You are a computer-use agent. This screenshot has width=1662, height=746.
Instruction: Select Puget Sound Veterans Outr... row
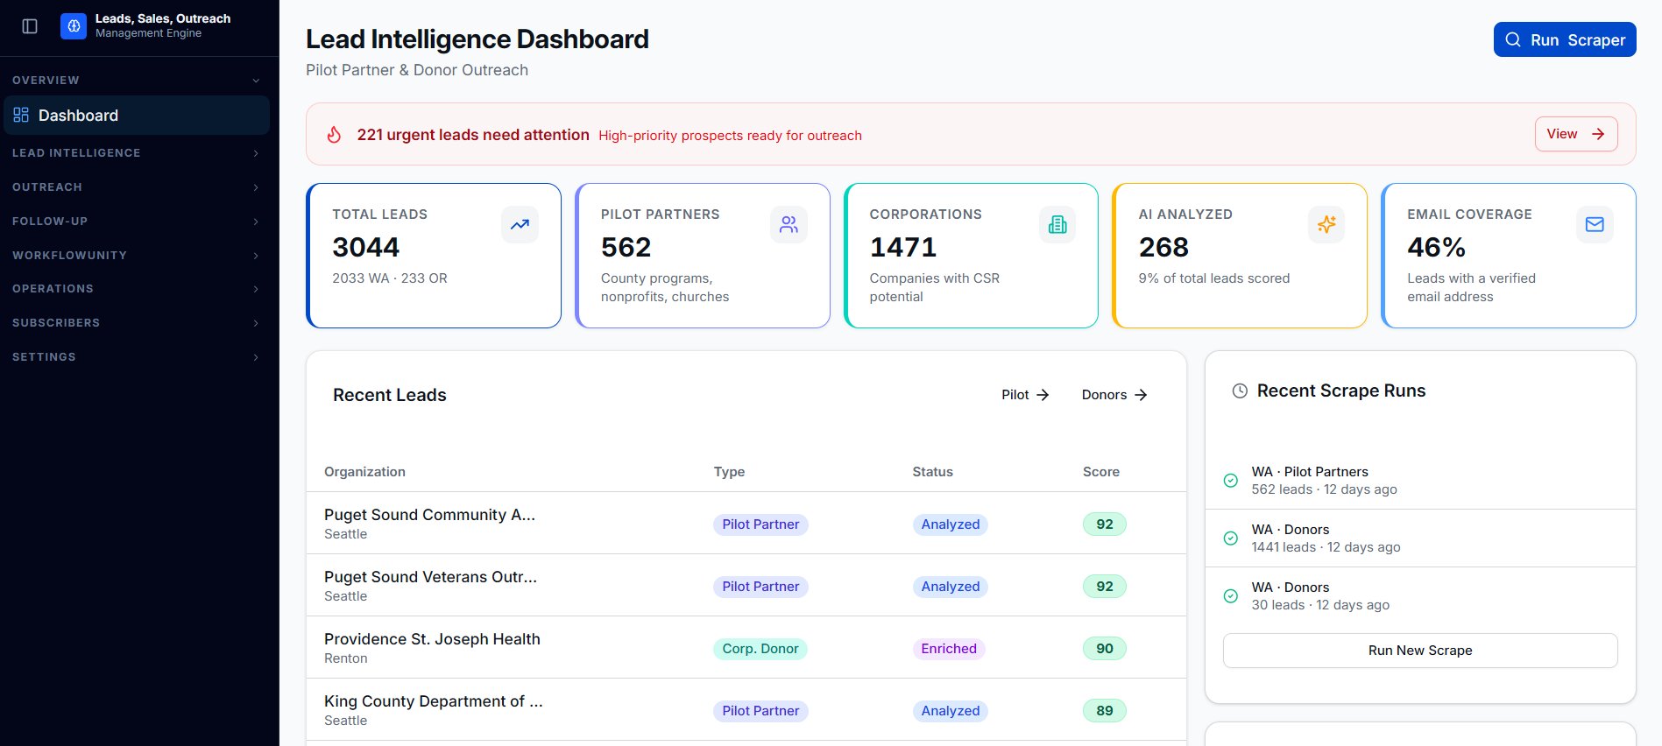(x=746, y=585)
